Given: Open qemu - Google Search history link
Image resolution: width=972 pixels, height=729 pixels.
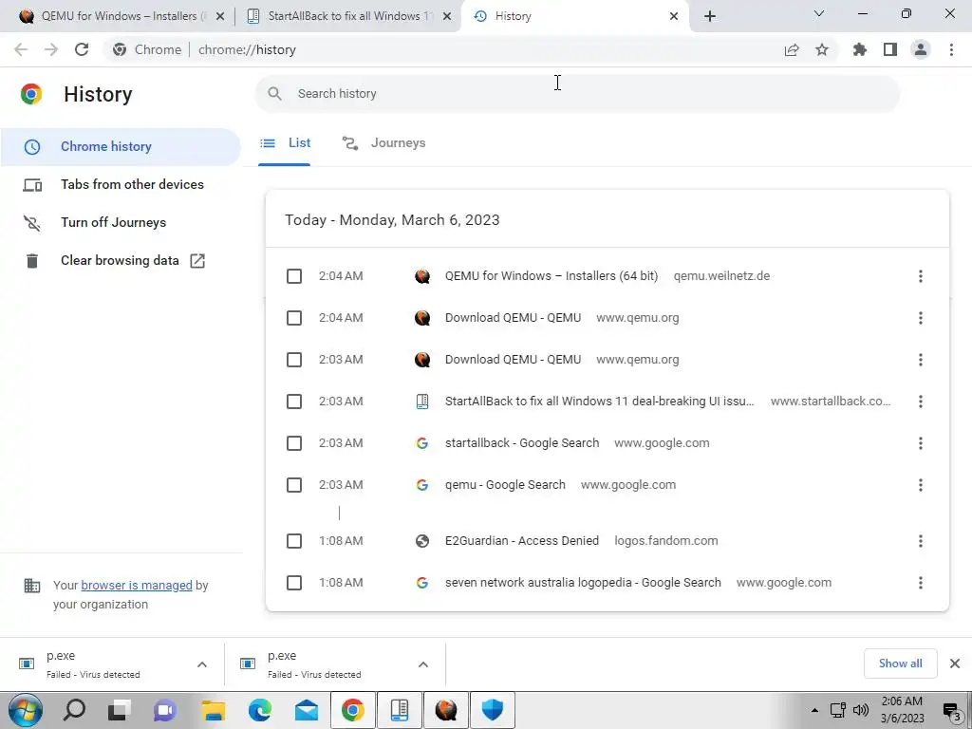Looking at the screenshot, I should (505, 485).
